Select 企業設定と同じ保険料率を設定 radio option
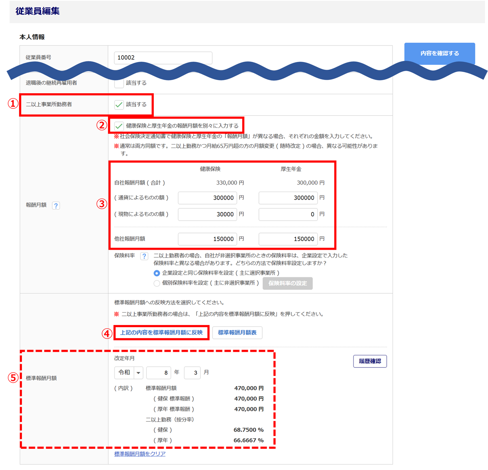This screenshot has width=488, height=470. 157,273
